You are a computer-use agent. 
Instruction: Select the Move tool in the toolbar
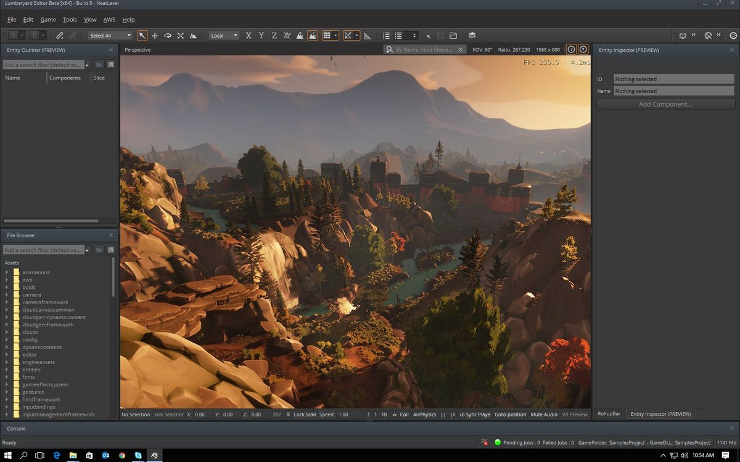tap(155, 35)
